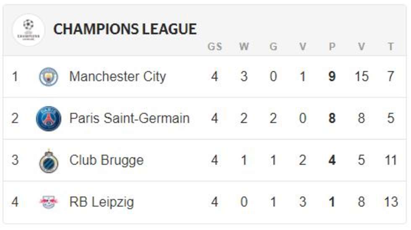The image size is (411, 230).
Task: Click the G column header
Action: [x=273, y=46]
